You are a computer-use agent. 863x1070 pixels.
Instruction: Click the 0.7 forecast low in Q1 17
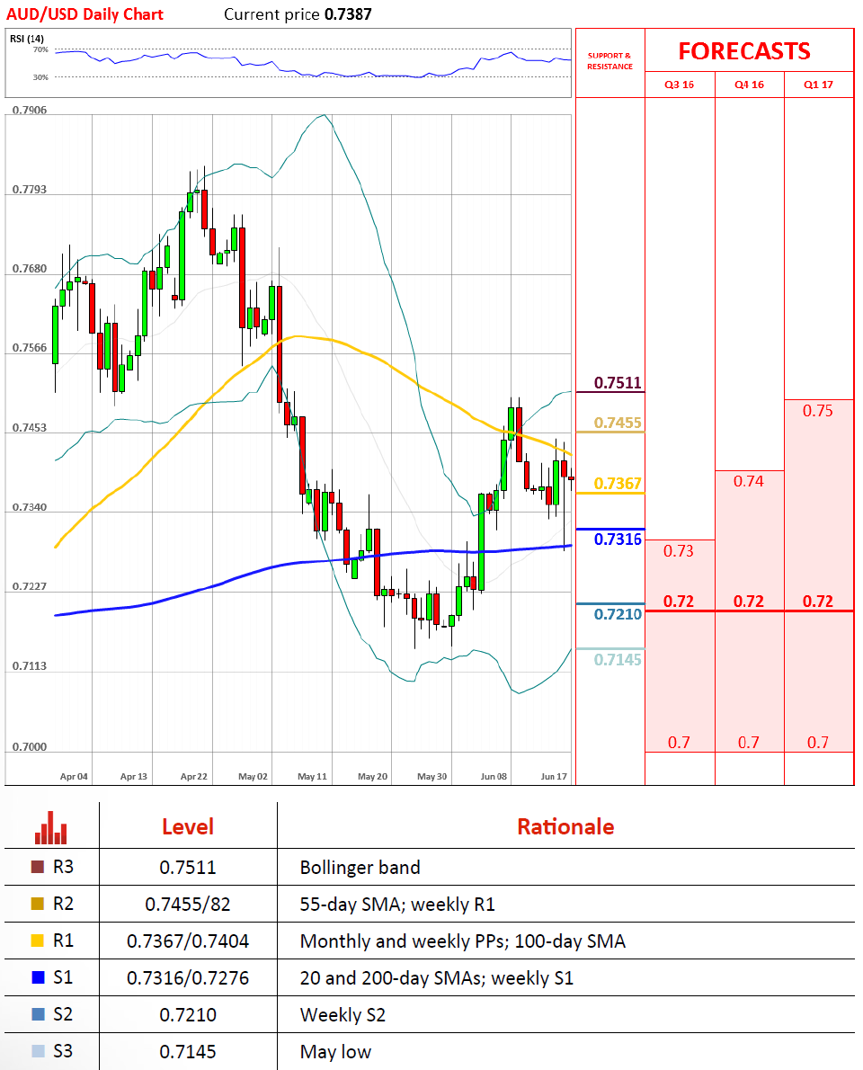[818, 743]
